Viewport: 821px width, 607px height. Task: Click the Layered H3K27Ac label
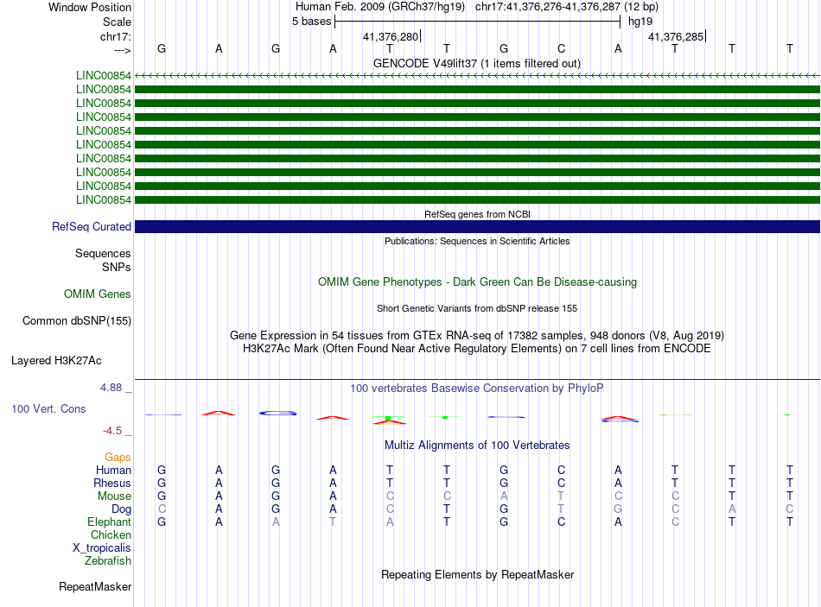tap(56, 361)
